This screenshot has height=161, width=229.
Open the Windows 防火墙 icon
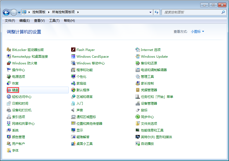[9, 63]
